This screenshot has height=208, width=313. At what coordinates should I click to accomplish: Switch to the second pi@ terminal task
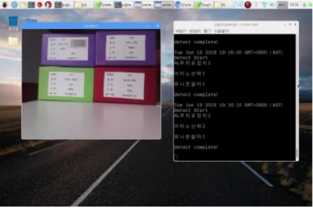pyautogui.click(x=123, y=5)
